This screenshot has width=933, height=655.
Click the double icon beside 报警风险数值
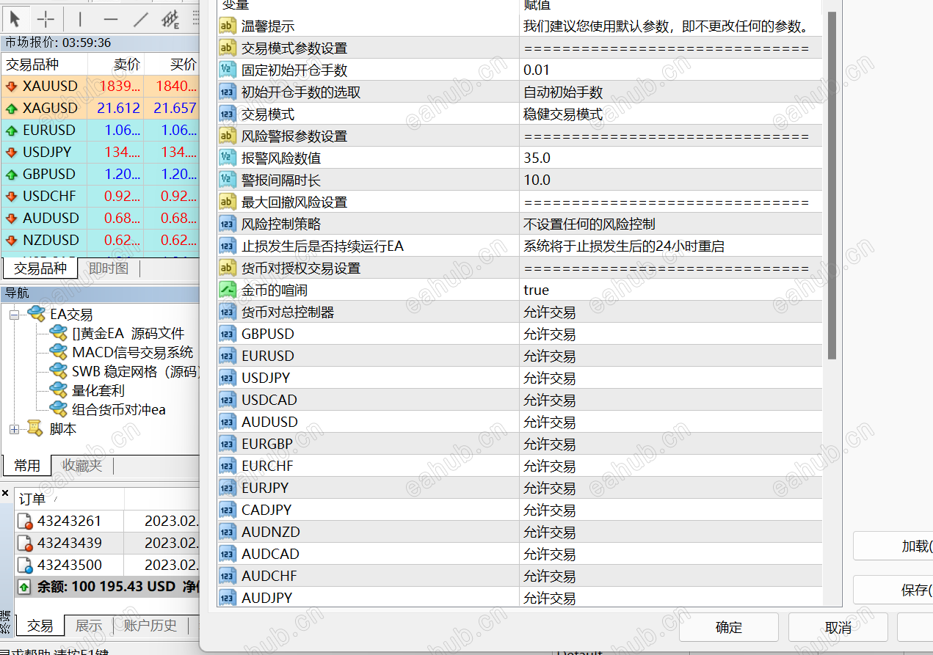tap(228, 158)
